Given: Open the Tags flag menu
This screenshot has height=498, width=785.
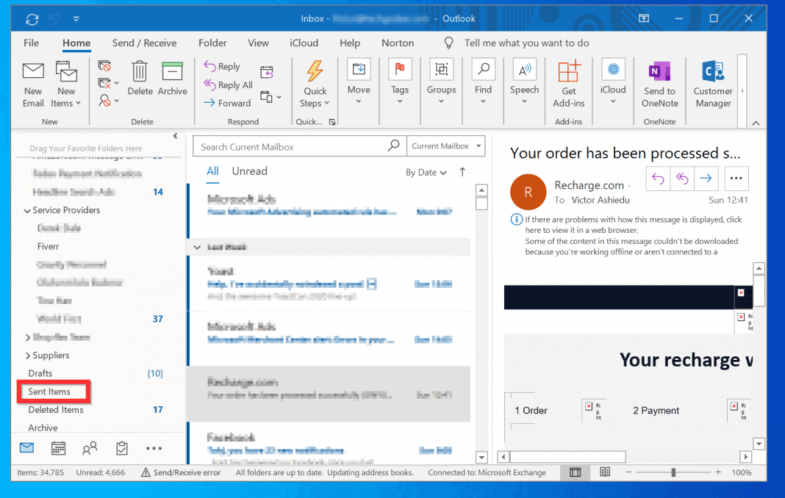Looking at the screenshot, I should (400, 82).
